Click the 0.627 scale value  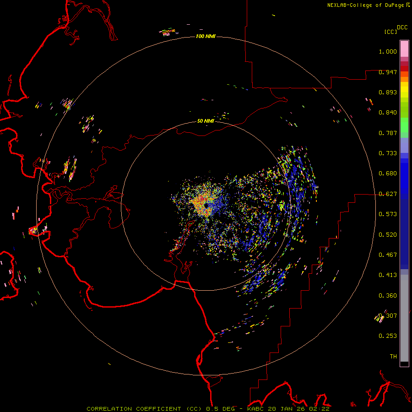[388, 194]
